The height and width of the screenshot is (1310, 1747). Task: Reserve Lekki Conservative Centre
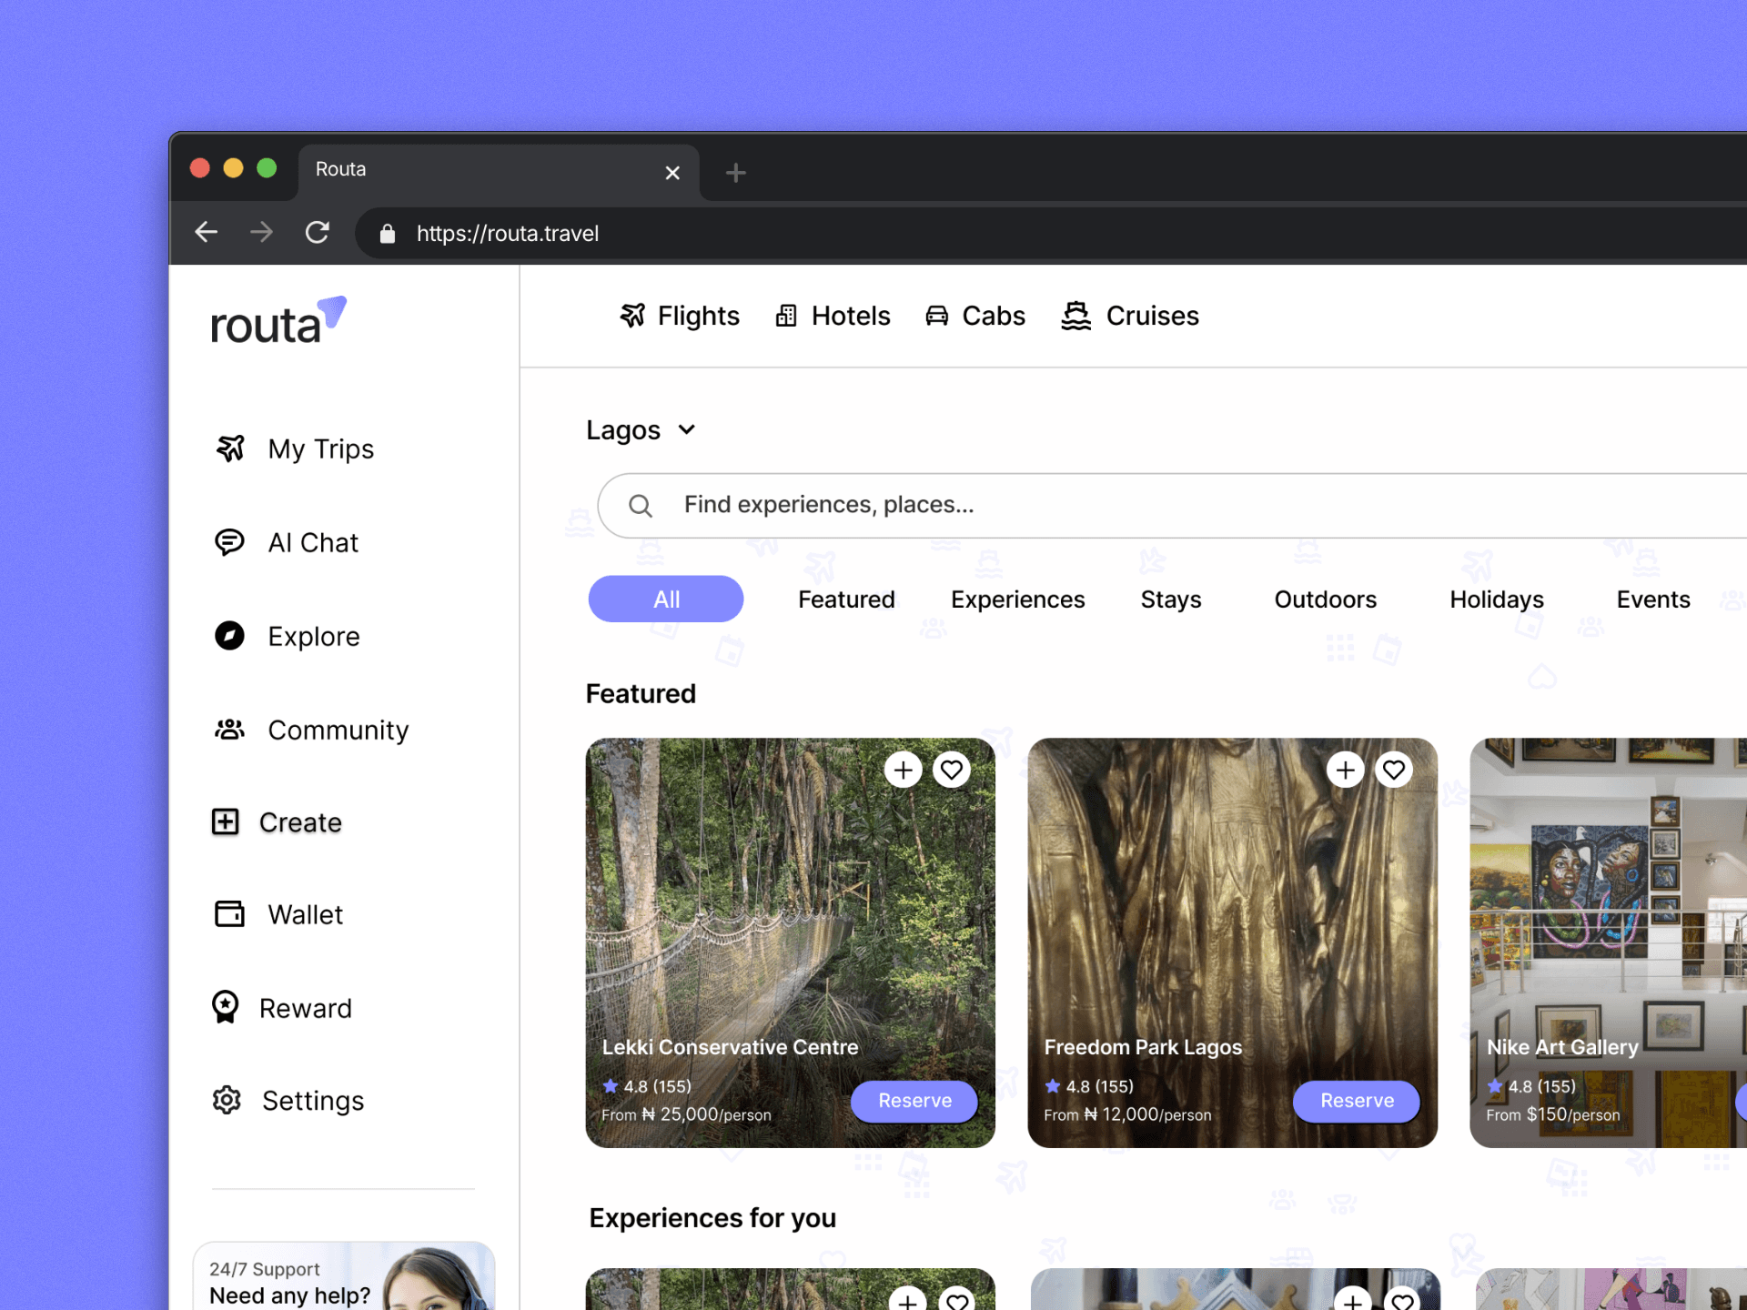(914, 1101)
